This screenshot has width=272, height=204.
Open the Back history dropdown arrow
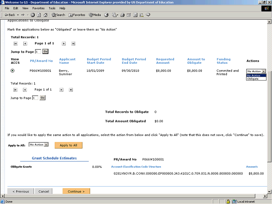18,15
